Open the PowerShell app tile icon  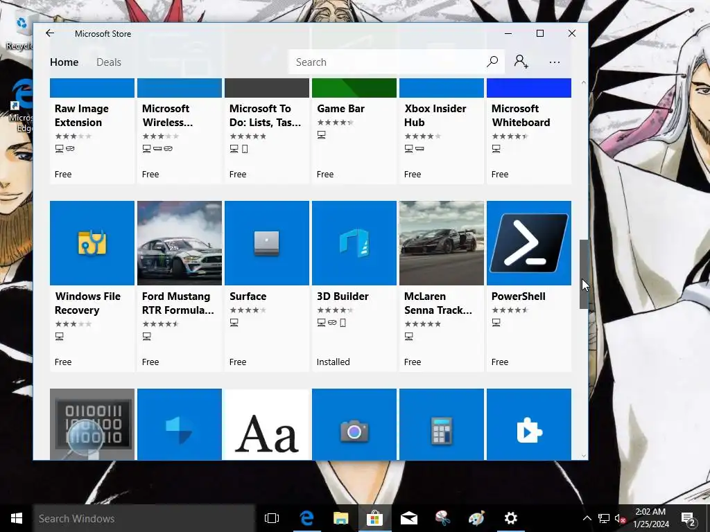(529, 243)
